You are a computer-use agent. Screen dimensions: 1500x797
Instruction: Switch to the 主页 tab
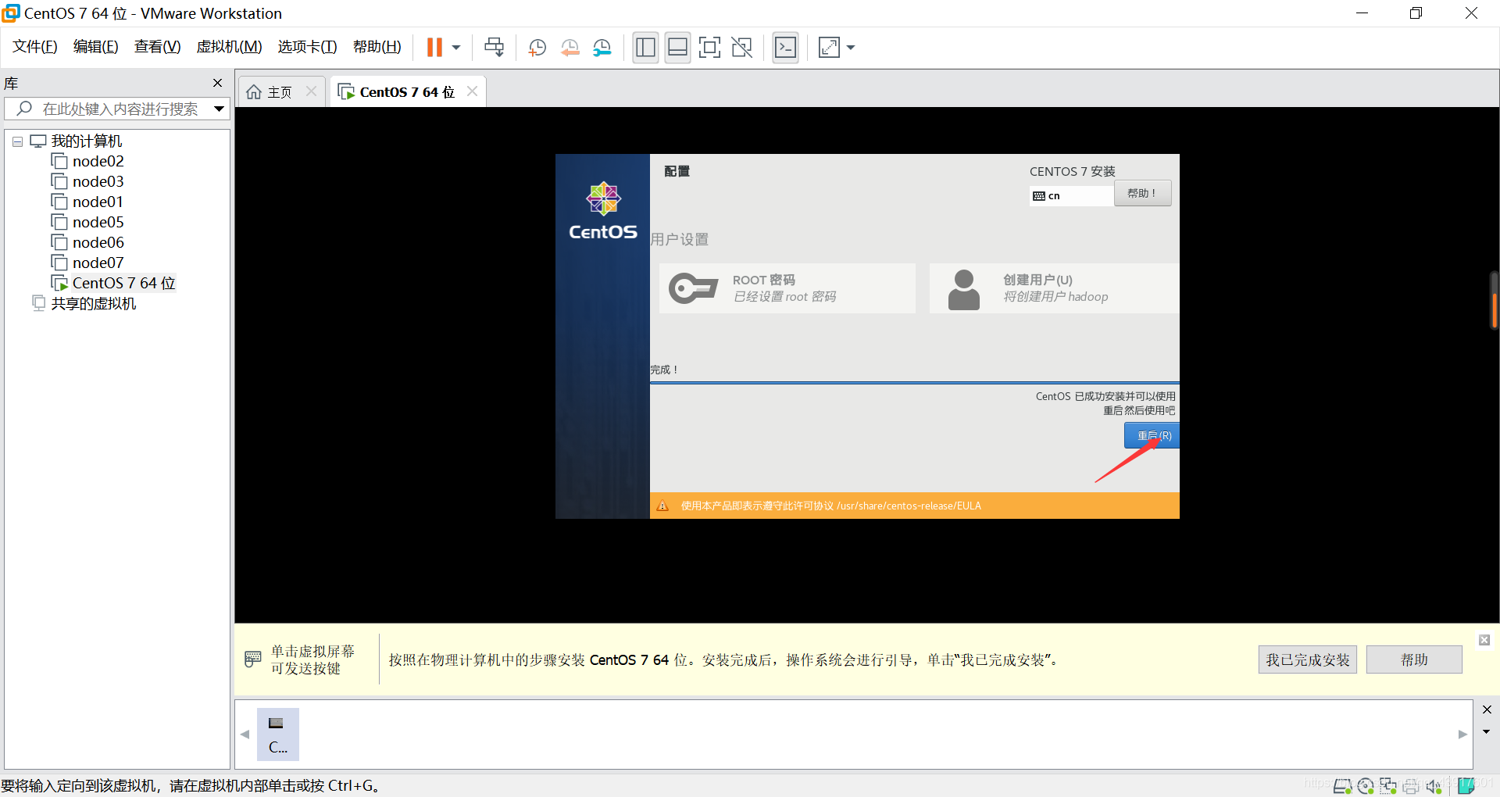[270, 92]
